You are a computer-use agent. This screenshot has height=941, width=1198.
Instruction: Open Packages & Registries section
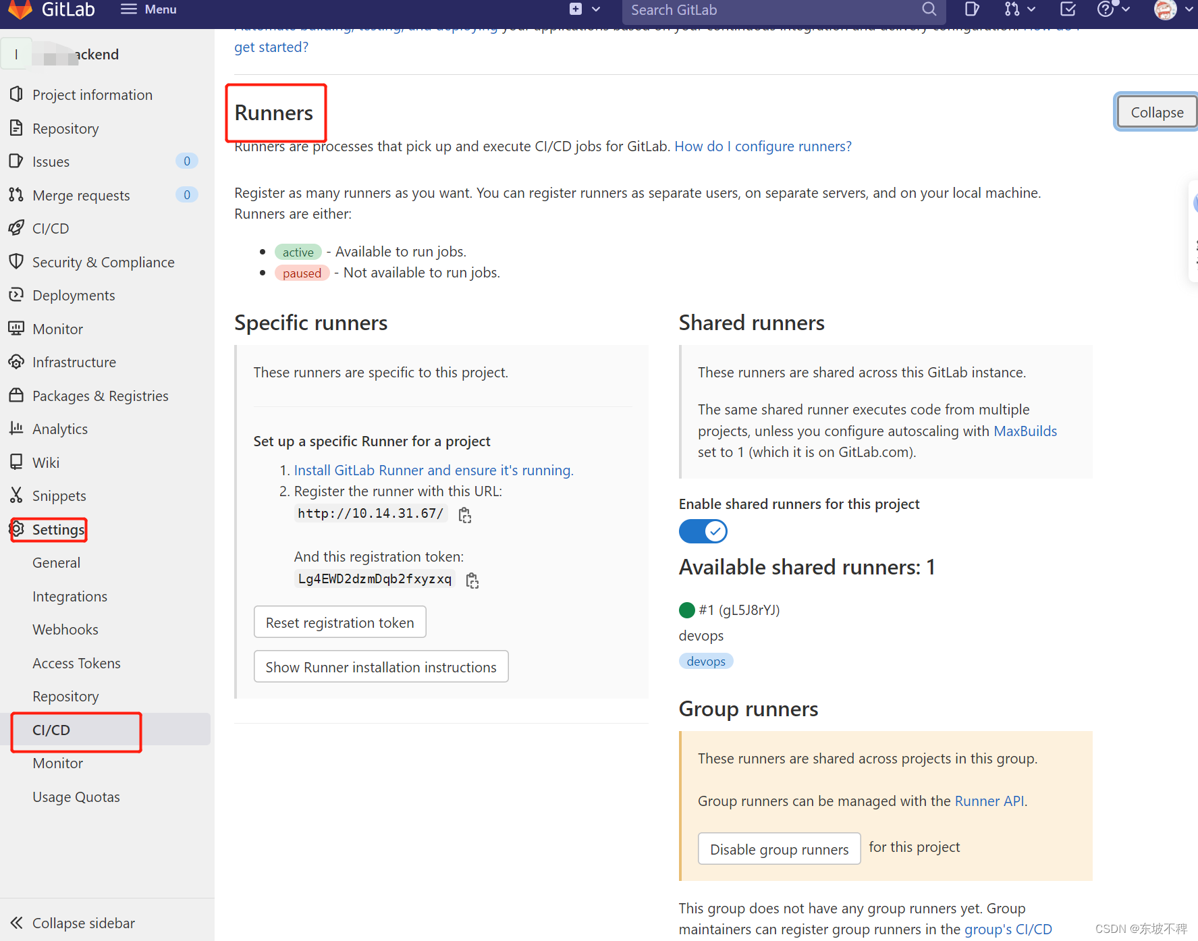(101, 396)
